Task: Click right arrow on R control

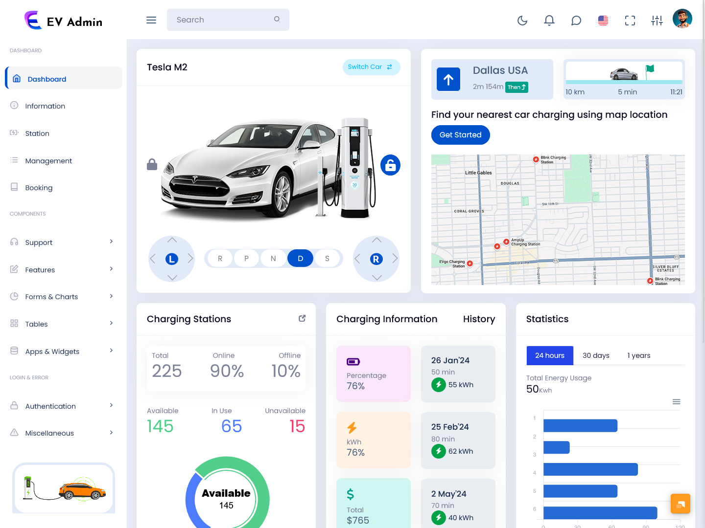Action: tap(395, 259)
